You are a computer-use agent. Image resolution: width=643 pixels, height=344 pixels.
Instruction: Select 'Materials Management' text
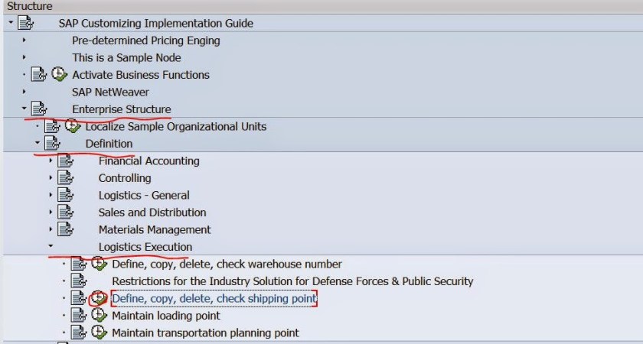click(x=155, y=230)
